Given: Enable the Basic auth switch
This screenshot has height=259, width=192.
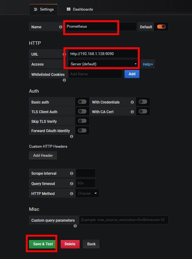Looking at the screenshot, I should click(82, 102).
